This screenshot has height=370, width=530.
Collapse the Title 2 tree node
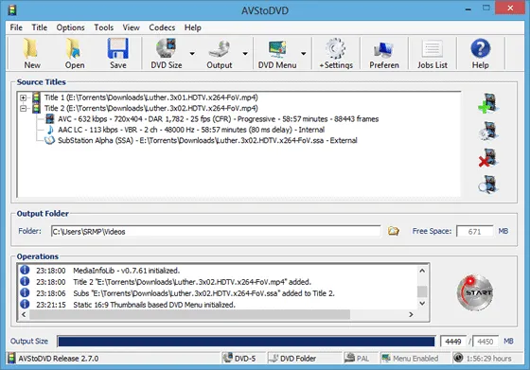pyautogui.click(x=23, y=109)
